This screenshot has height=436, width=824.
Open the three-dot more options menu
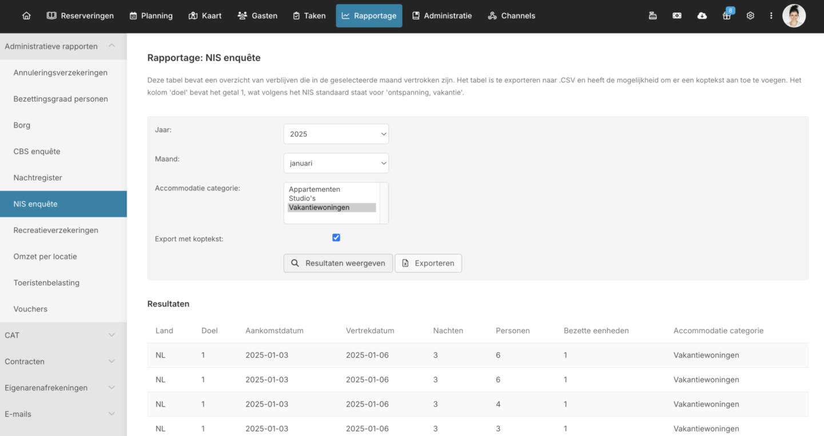point(771,16)
